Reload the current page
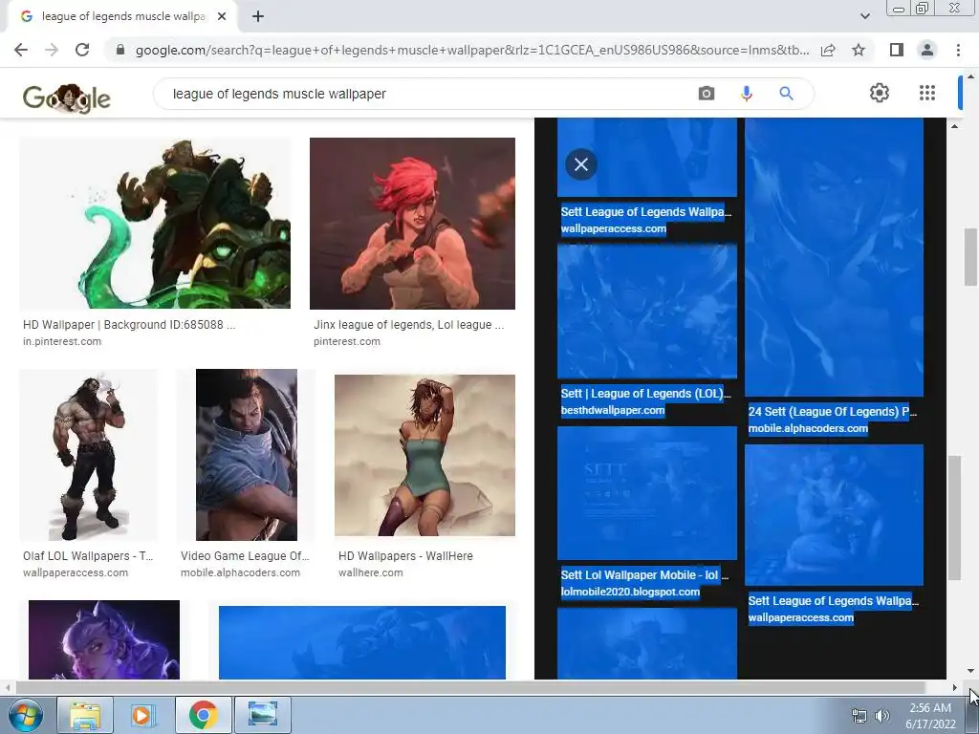Viewport: 979px width, 734px height. [x=82, y=50]
